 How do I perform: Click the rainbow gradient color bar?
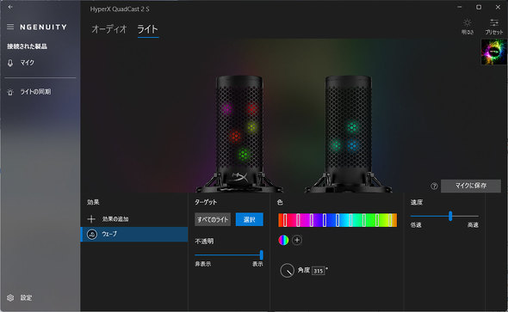point(338,220)
